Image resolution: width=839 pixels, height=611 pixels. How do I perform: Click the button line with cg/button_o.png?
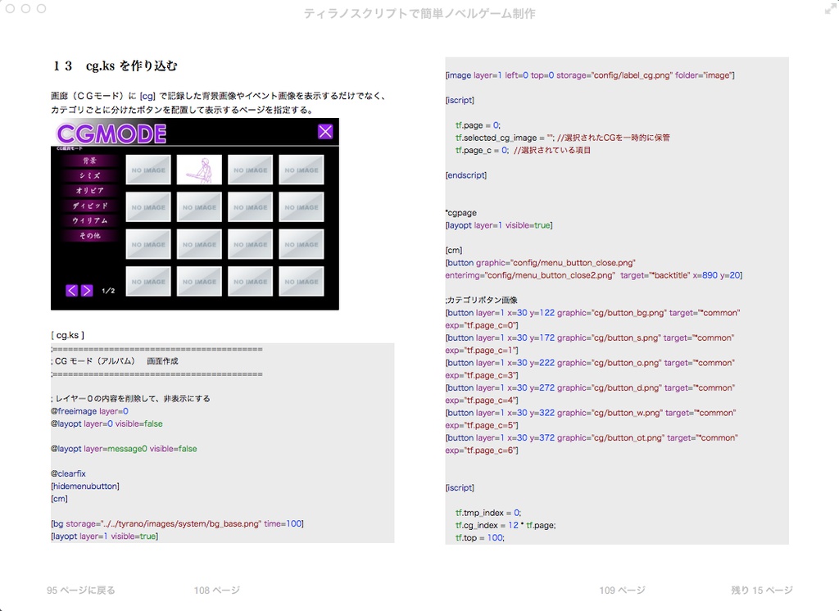tap(590, 363)
